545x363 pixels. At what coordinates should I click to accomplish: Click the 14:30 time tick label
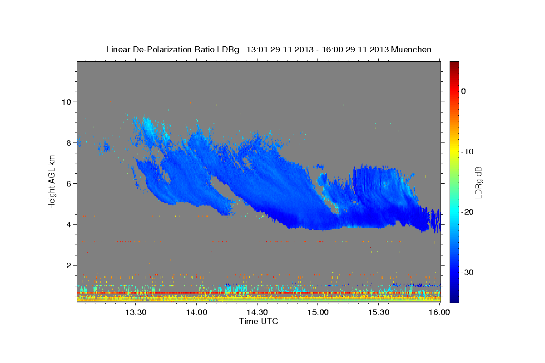click(x=257, y=312)
